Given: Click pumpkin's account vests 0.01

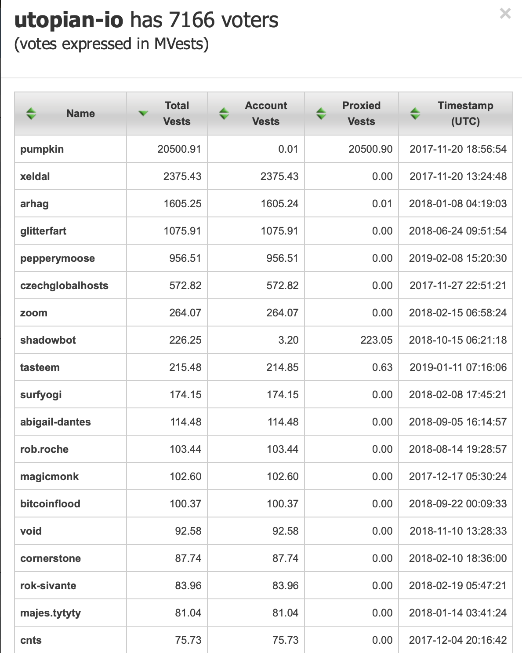Looking at the screenshot, I should point(288,149).
